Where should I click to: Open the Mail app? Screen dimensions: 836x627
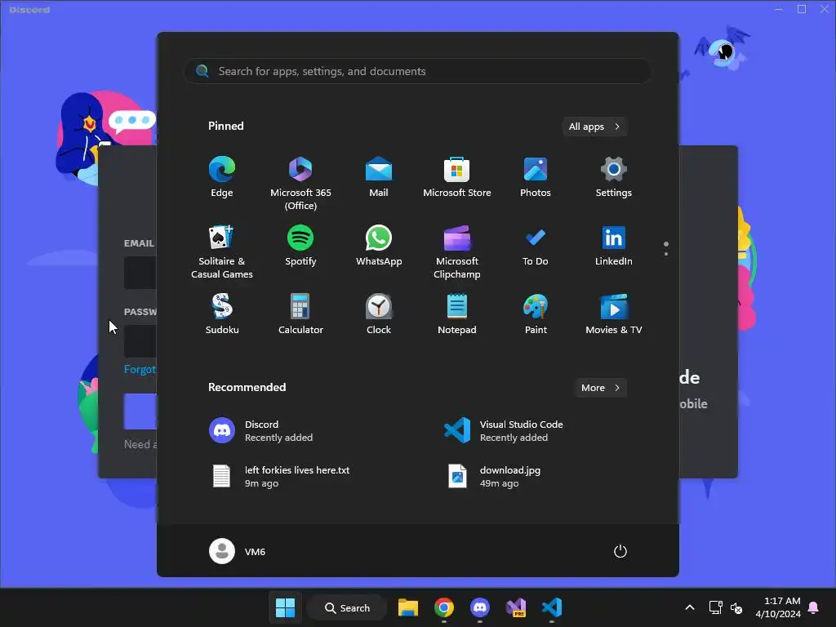click(379, 177)
